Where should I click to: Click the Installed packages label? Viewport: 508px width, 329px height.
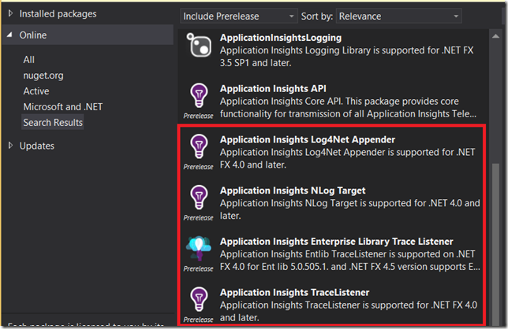pos(58,13)
